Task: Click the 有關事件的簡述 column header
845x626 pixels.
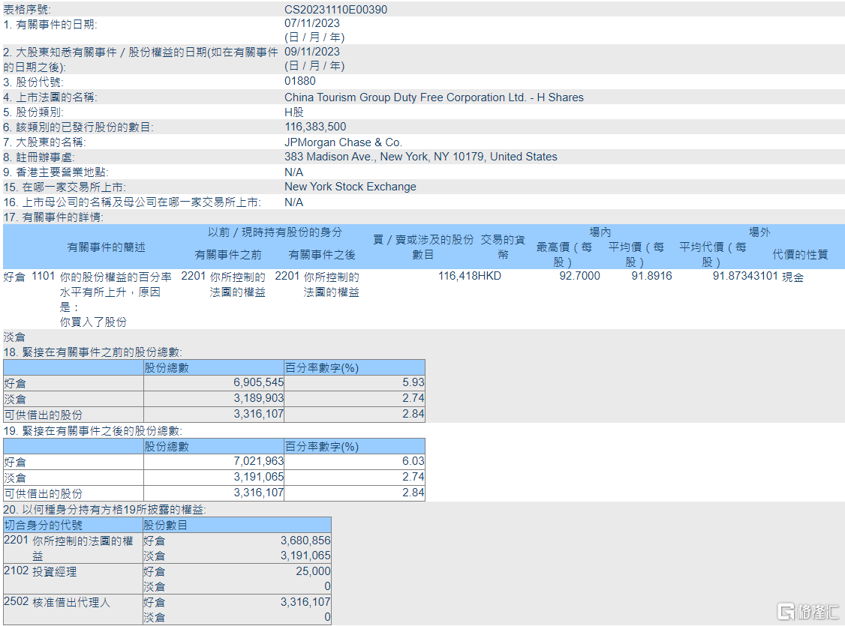Action: click(106, 247)
